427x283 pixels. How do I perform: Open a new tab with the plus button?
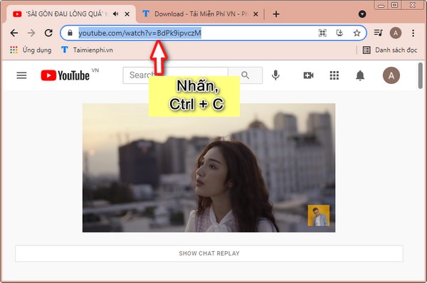276,14
